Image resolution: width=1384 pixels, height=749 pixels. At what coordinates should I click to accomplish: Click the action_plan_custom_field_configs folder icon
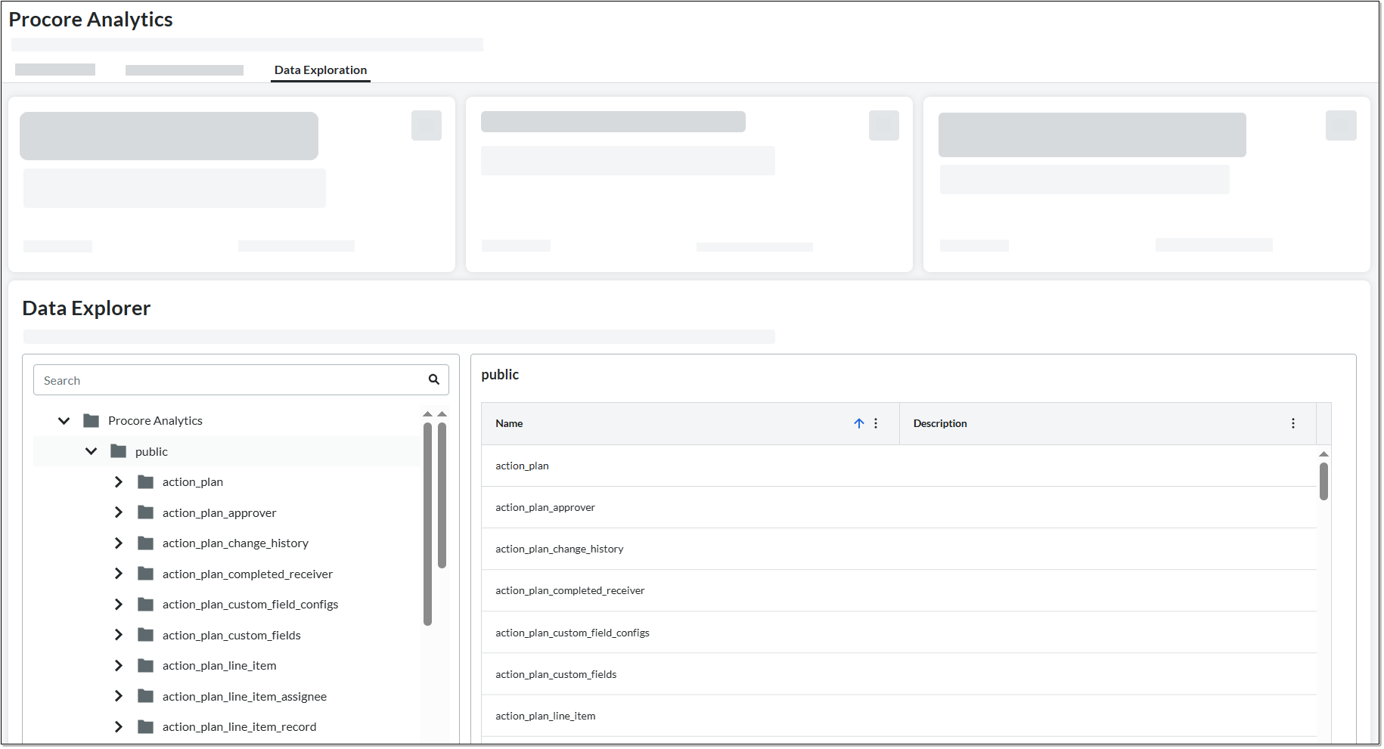point(146,604)
